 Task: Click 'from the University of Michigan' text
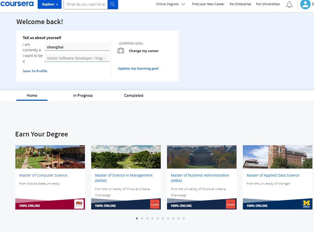coord(269,184)
